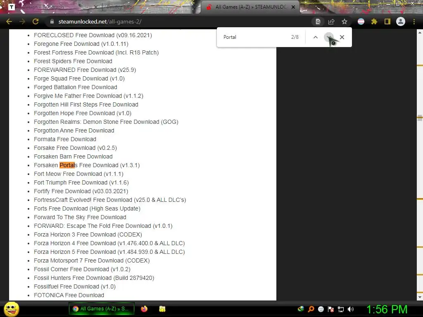Bookmark this tab with the star

(x=345, y=21)
